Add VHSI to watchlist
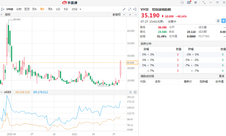 point(223,21)
